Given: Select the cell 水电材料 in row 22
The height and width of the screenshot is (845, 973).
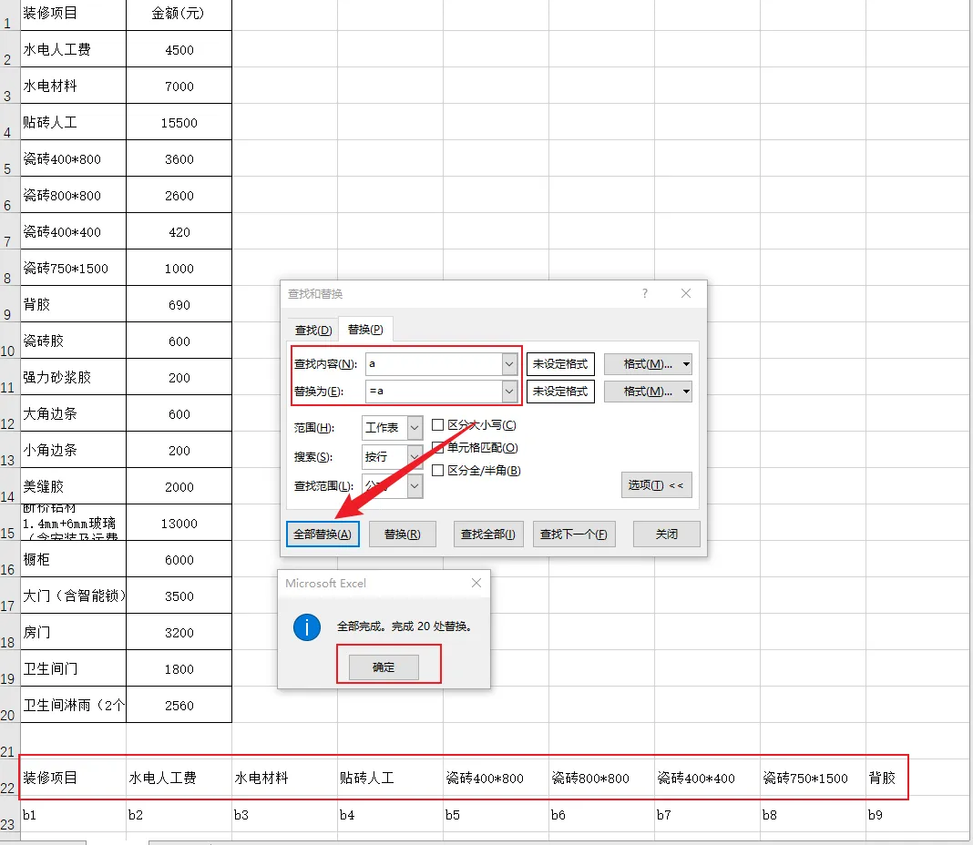Looking at the screenshot, I should pyautogui.click(x=285, y=778).
